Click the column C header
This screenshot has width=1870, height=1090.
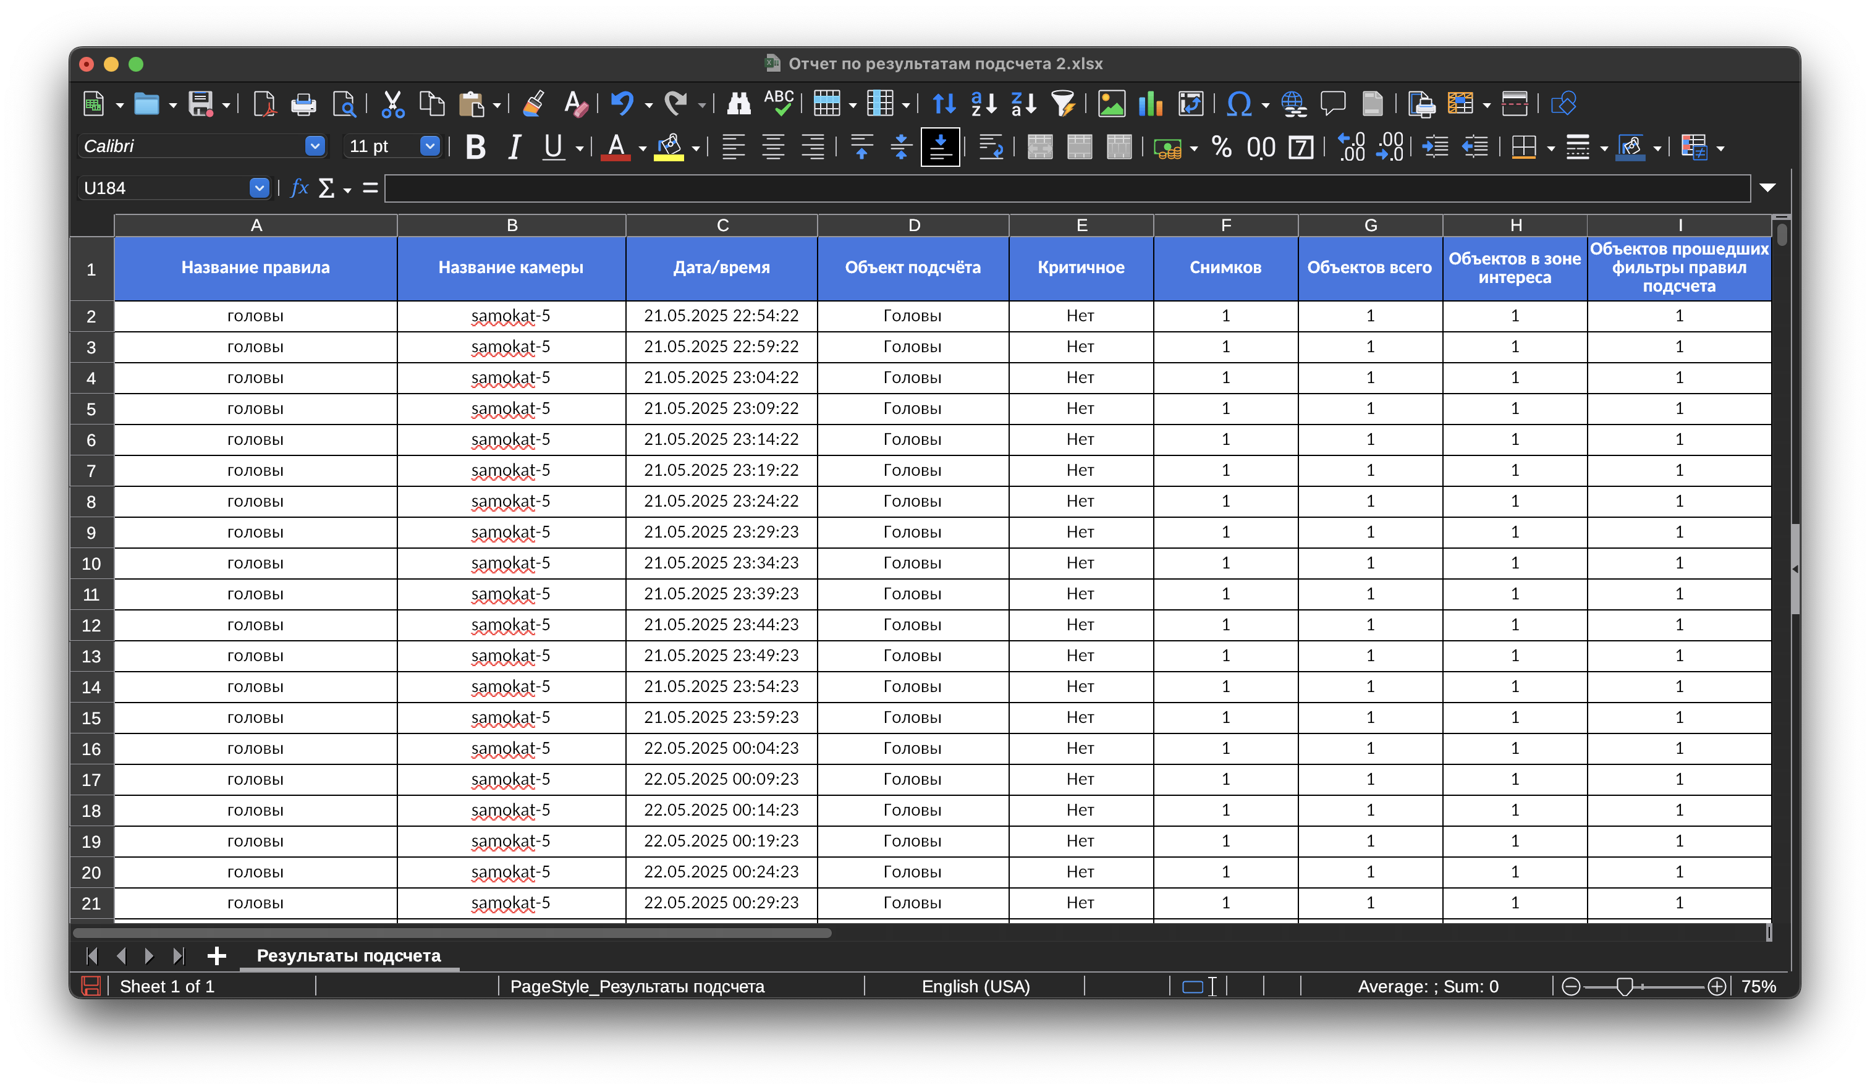click(721, 225)
